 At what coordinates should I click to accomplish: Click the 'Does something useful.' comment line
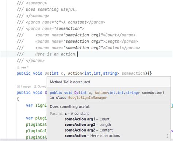click(47, 9)
